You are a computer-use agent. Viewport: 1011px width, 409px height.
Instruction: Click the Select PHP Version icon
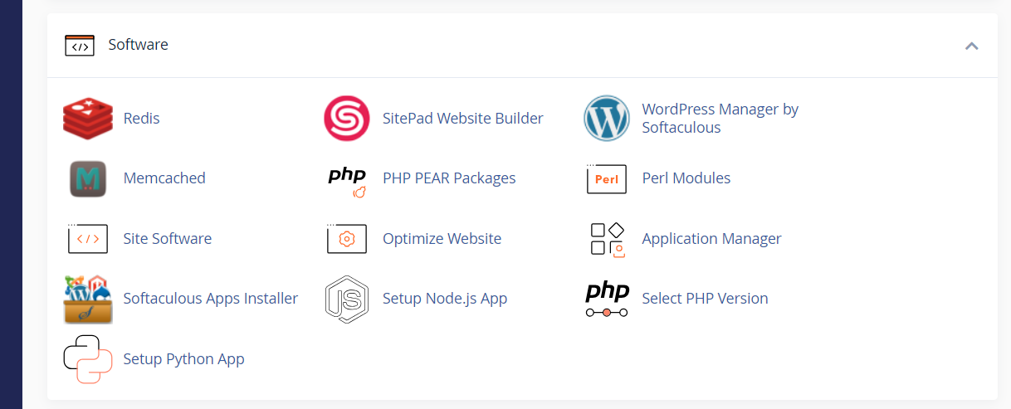pos(607,299)
